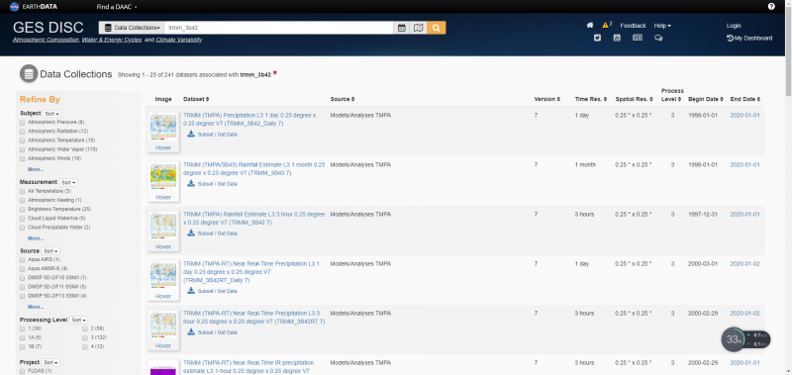Open the Subject Sort dropdown
792x375 pixels.
point(52,114)
